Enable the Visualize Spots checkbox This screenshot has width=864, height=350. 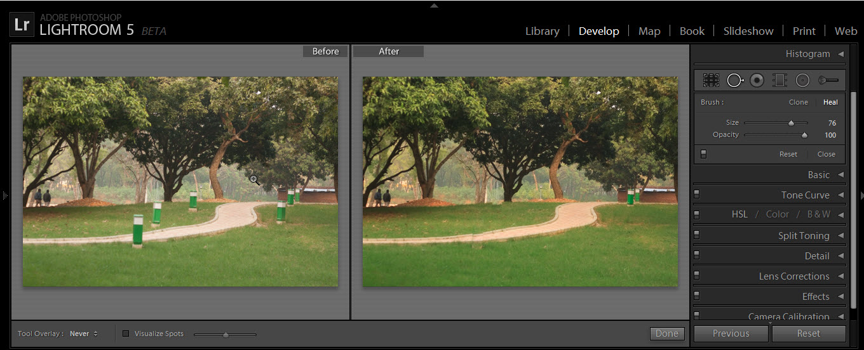[x=126, y=334]
